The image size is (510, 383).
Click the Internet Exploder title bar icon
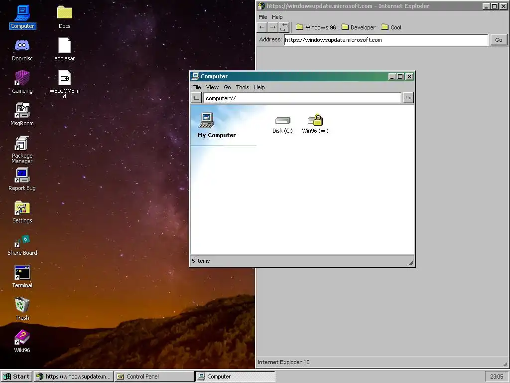coord(261,6)
